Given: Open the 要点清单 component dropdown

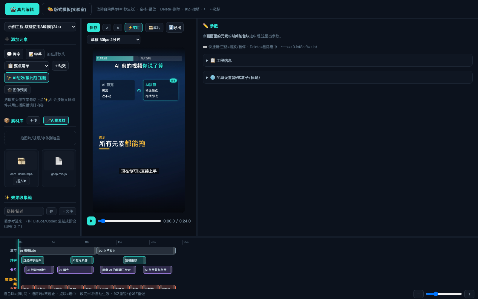Looking at the screenshot, I should tap(27, 66).
